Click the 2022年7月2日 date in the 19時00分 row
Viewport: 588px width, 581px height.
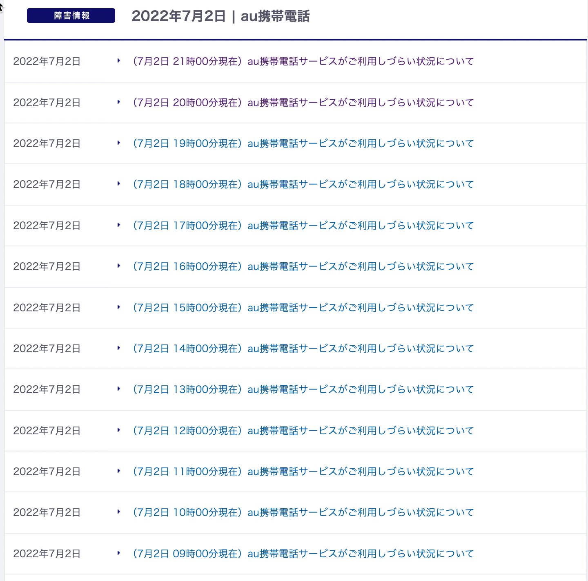click(47, 143)
